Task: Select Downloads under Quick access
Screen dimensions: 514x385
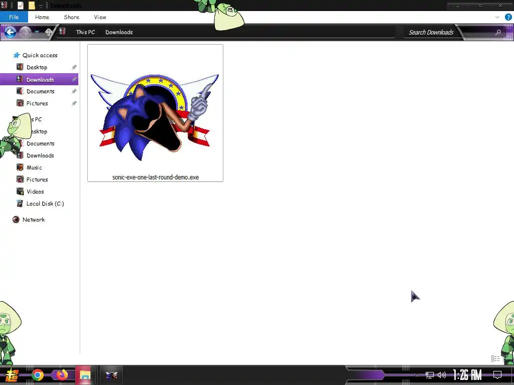Action: point(40,80)
